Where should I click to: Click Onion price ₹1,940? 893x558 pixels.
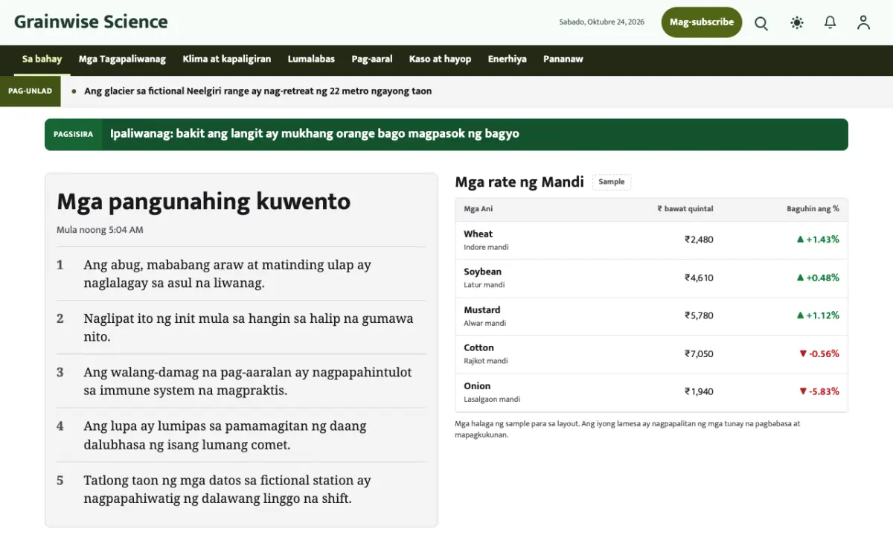coord(699,391)
